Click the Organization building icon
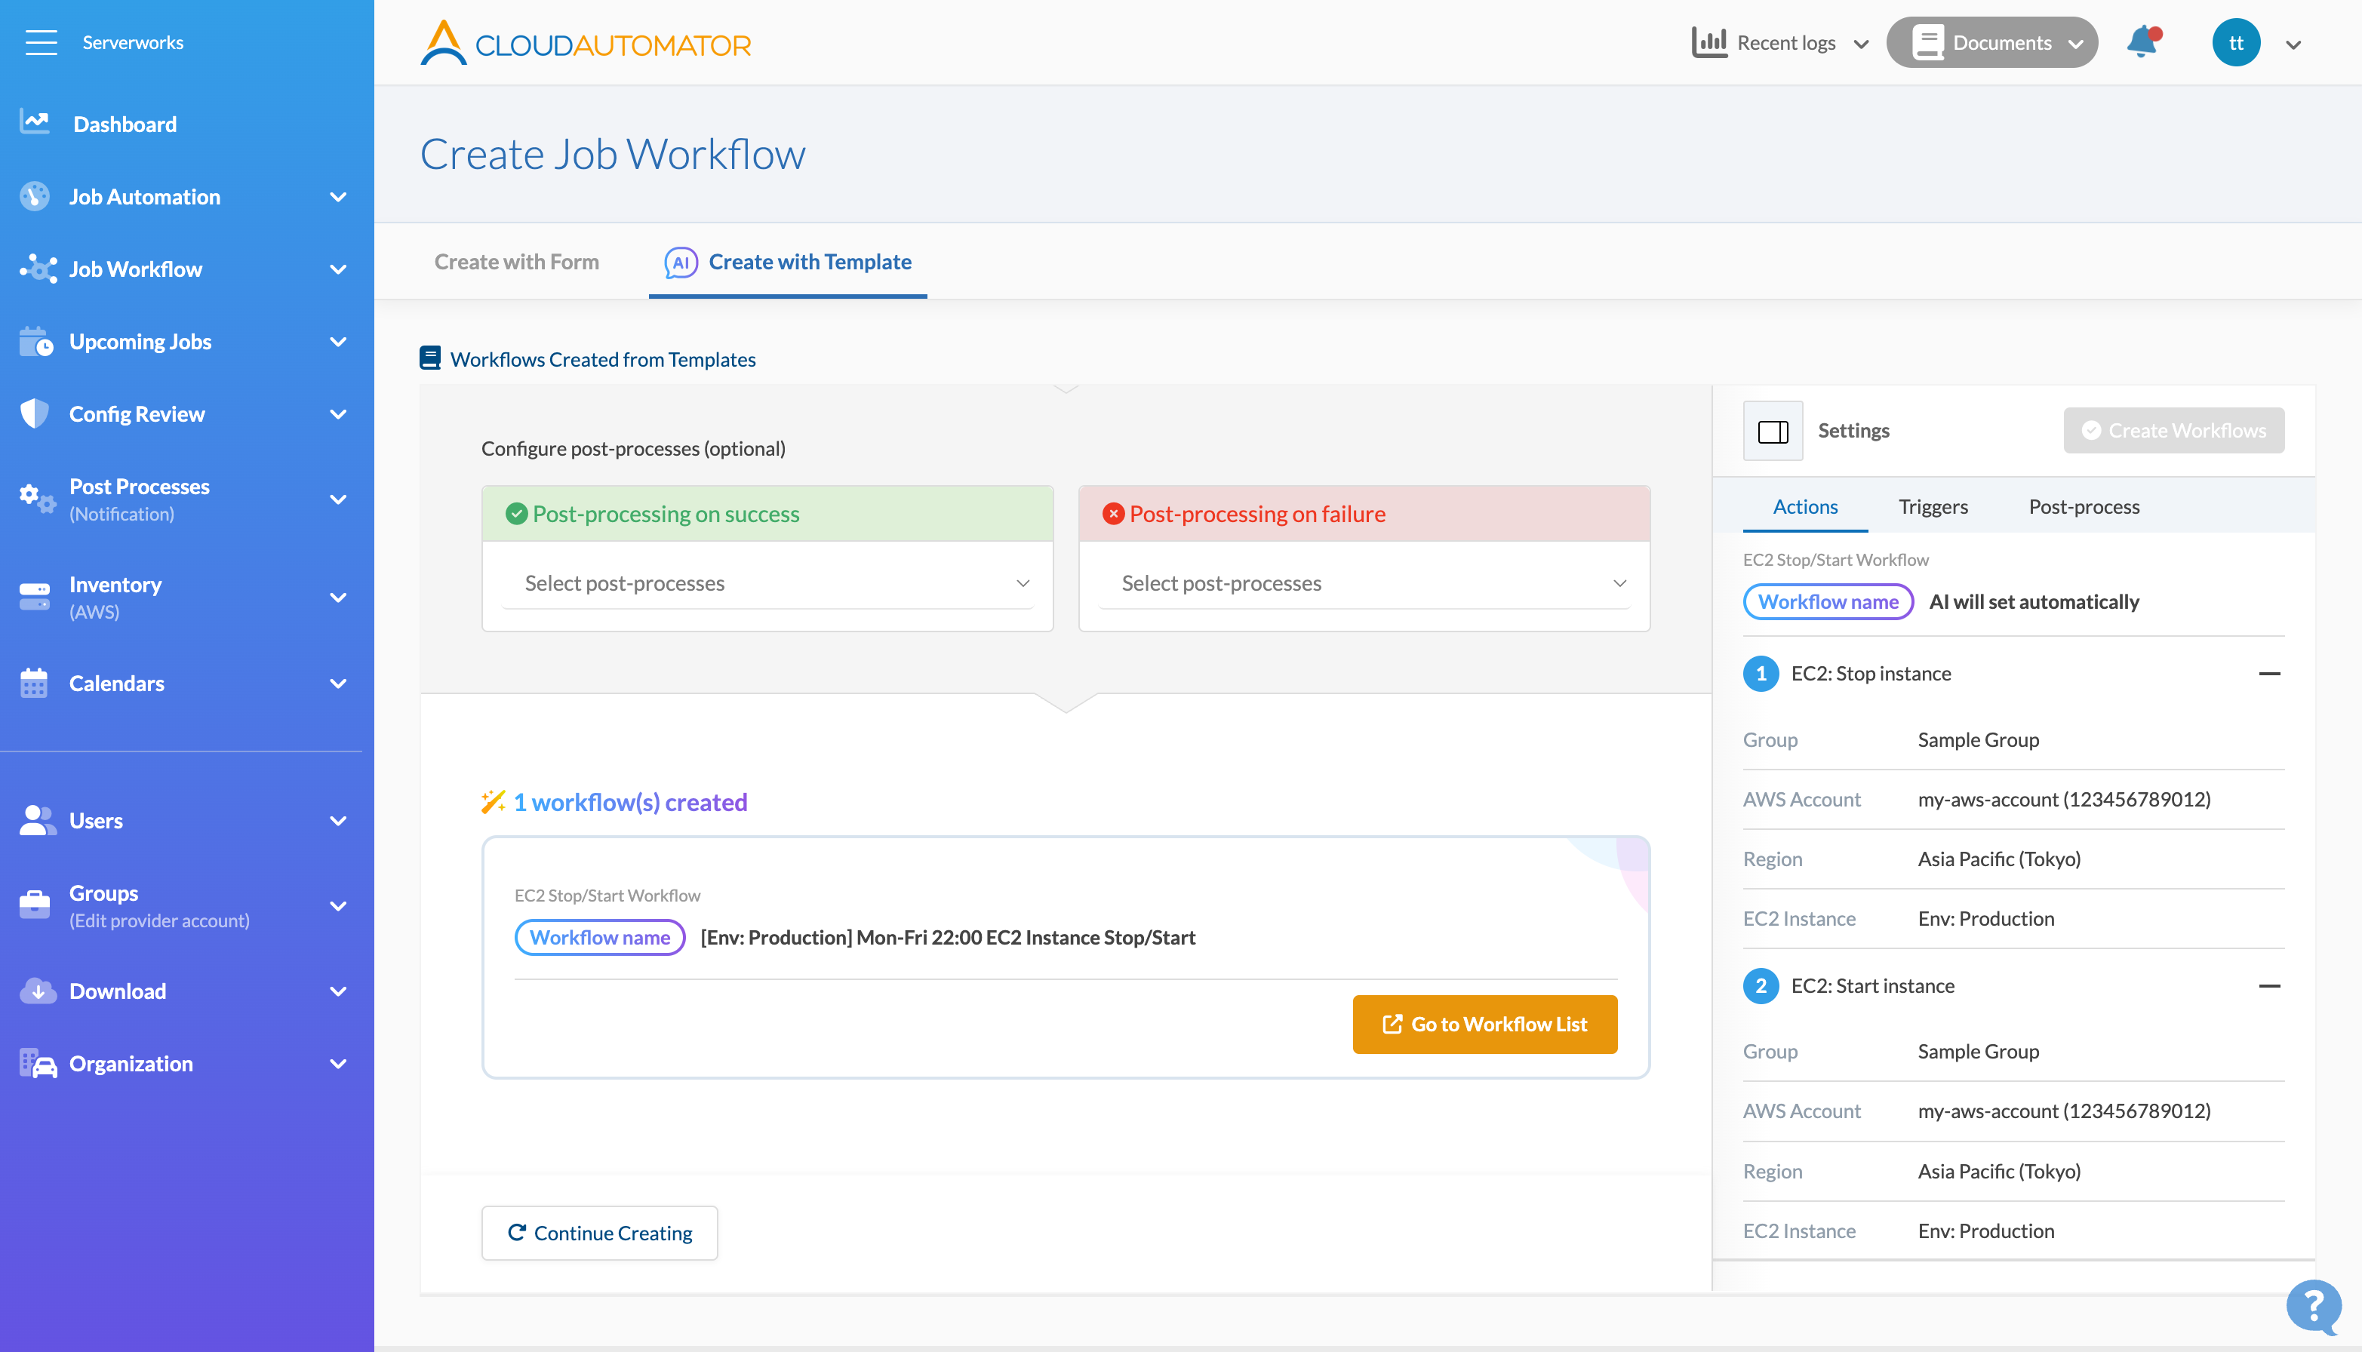 38,1063
